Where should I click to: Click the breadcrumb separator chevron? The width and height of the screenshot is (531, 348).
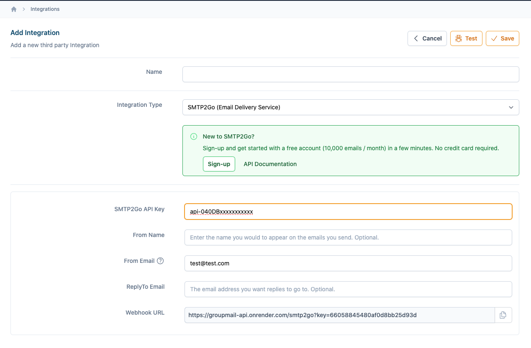(x=24, y=9)
